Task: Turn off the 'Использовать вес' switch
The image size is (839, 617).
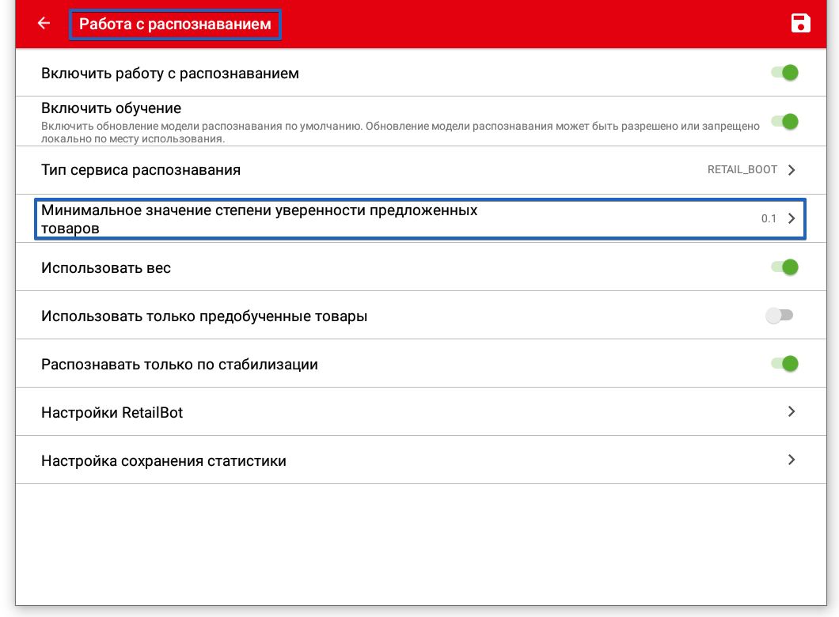Action: [x=784, y=267]
